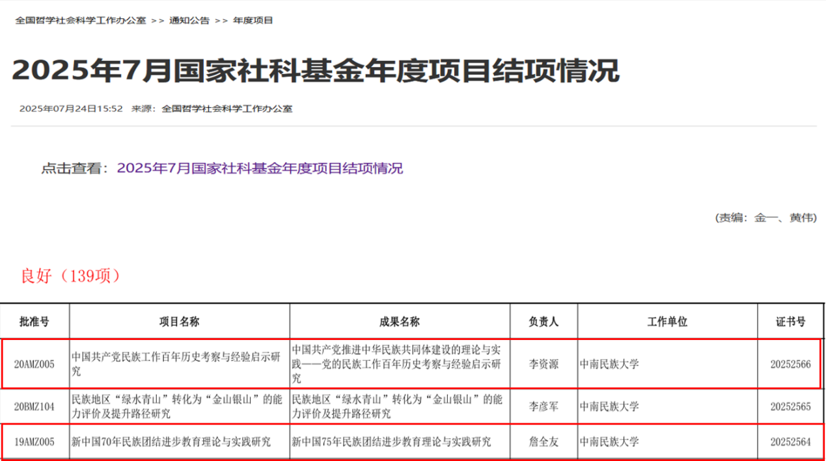The image size is (826, 461).
Task: Click the source name after 来源
Action: [x=227, y=109]
